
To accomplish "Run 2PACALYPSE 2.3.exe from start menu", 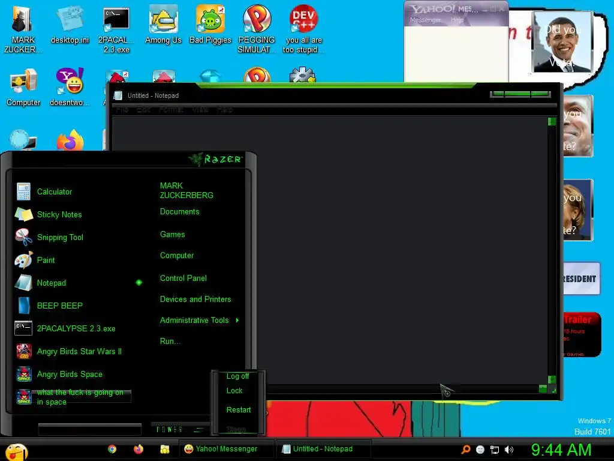I will [x=76, y=328].
